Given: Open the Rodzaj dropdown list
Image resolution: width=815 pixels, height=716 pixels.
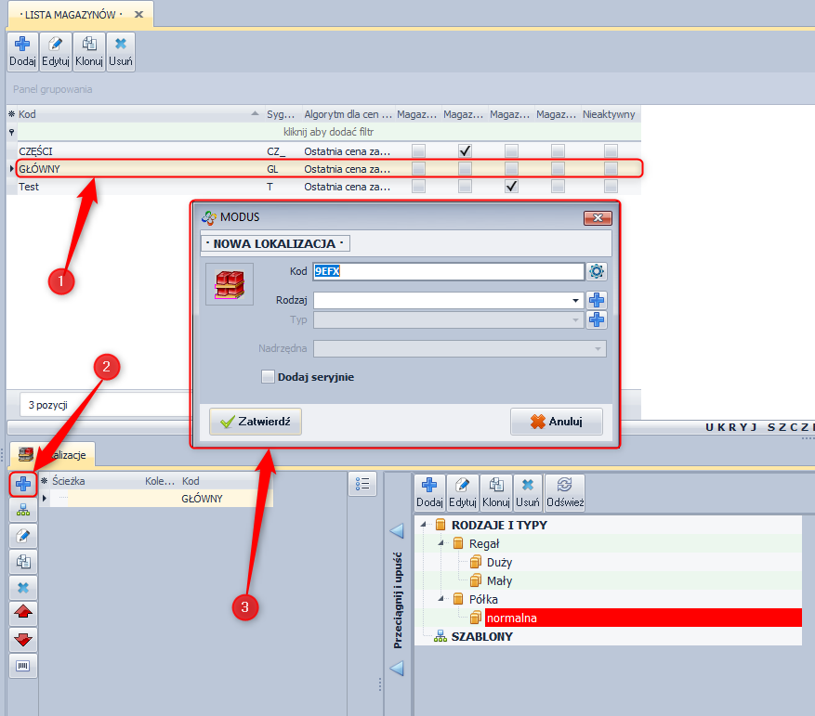Looking at the screenshot, I should pos(576,300).
